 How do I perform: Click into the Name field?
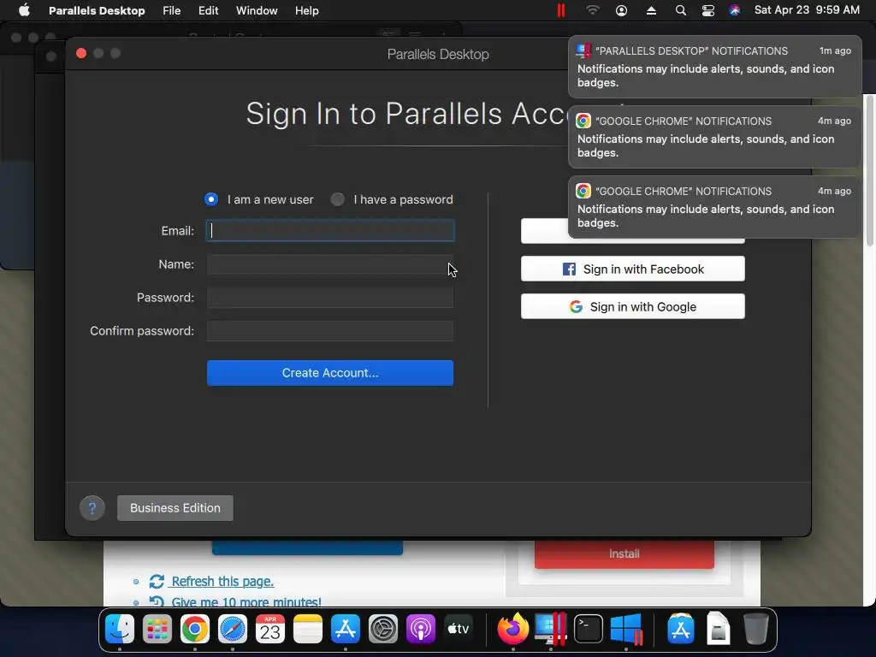[330, 264]
